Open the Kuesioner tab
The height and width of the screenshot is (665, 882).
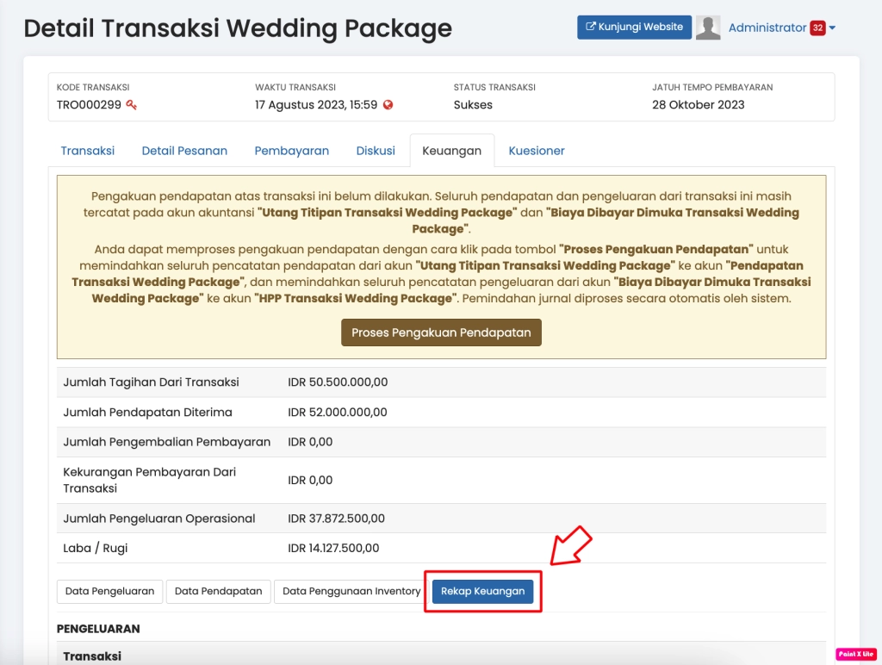pos(537,151)
